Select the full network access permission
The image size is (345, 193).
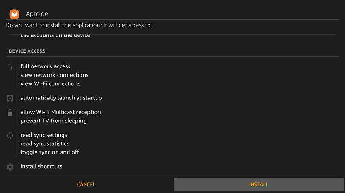point(46,66)
